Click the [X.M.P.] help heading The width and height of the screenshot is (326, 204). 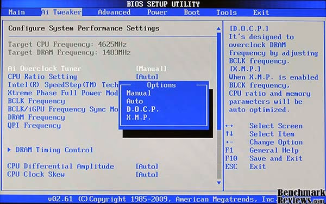(x=244, y=69)
